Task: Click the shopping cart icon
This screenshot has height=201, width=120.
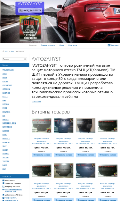Action: [109, 45]
